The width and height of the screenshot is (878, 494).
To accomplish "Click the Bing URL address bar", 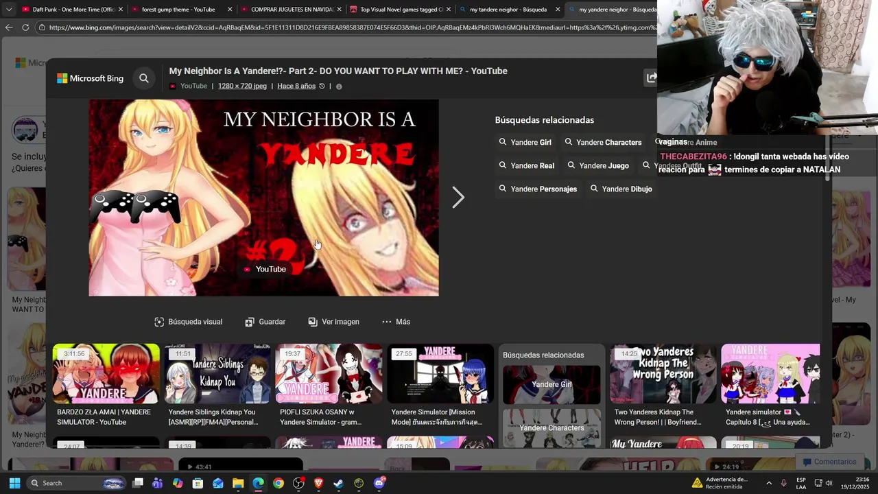I will 353,27.
